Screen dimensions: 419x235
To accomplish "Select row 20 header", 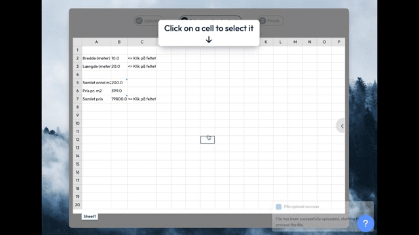I will 77,204.
